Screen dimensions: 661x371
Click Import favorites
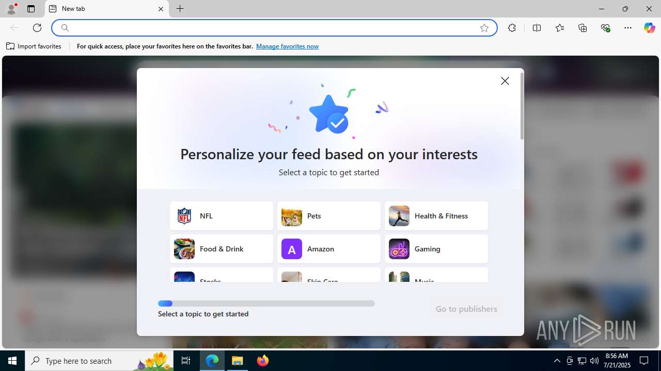click(34, 46)
